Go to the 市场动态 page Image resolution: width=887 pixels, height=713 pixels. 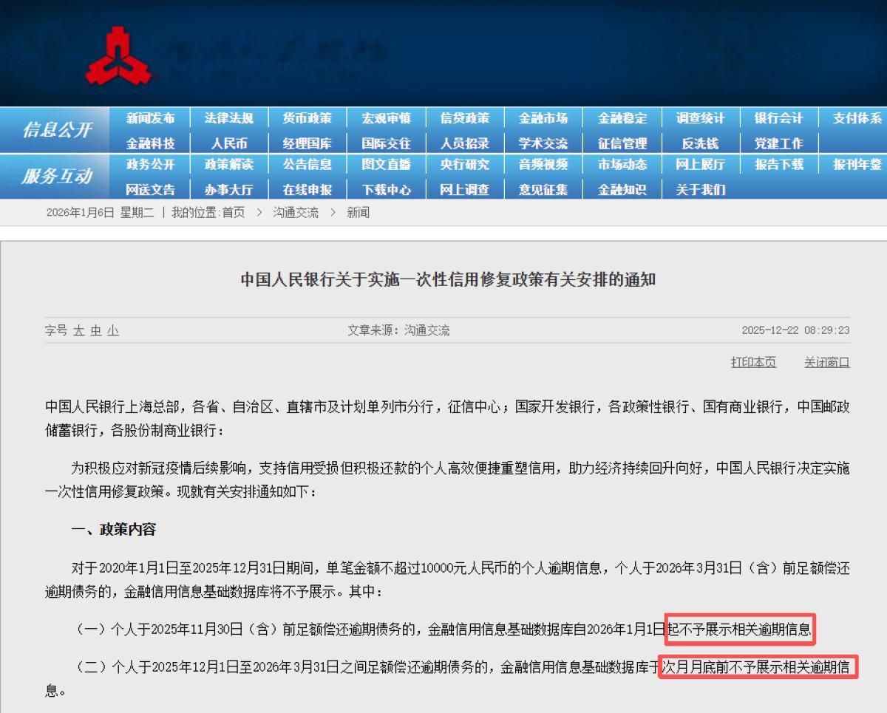click(x=622, y=164)
